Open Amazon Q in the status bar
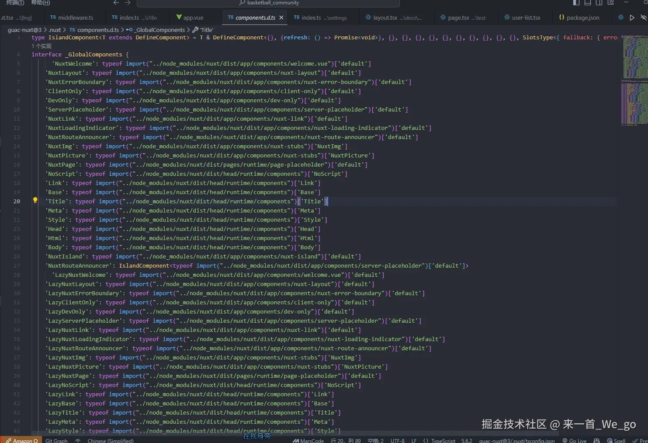 click(21, 440)
